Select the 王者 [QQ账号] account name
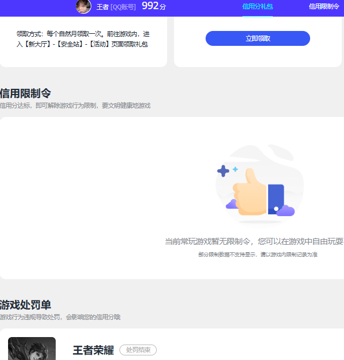The image size is (344, 360). 116,7
